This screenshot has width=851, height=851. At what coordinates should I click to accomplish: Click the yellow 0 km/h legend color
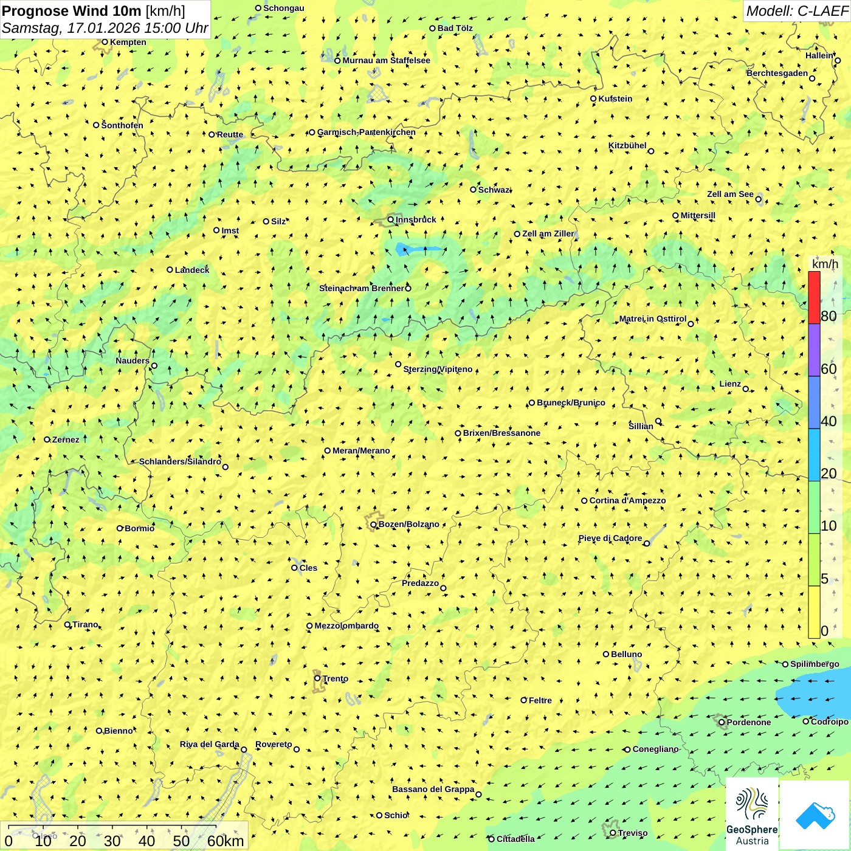(814, 612)
